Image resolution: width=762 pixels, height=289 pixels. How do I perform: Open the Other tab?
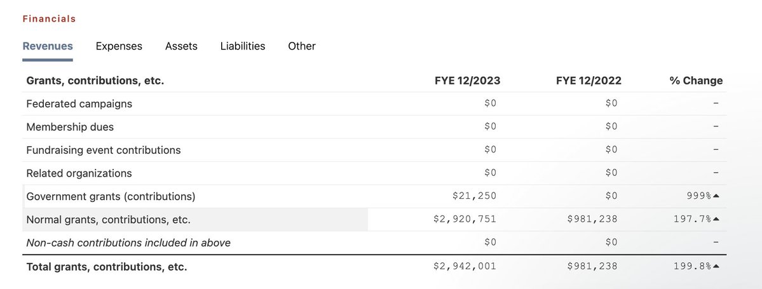pyautogui.click(x=302, y=46)
